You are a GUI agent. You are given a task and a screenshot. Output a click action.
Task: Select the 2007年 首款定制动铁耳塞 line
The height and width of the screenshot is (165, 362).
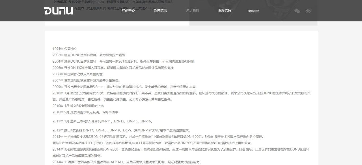click(x=86, y=80)
